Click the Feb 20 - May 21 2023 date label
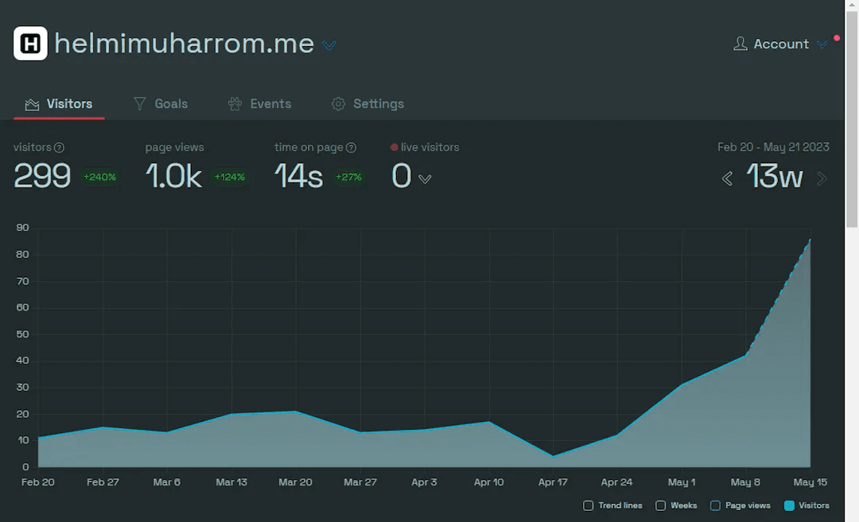The height and width of the screenshot is (522, 859). (773, 147)
